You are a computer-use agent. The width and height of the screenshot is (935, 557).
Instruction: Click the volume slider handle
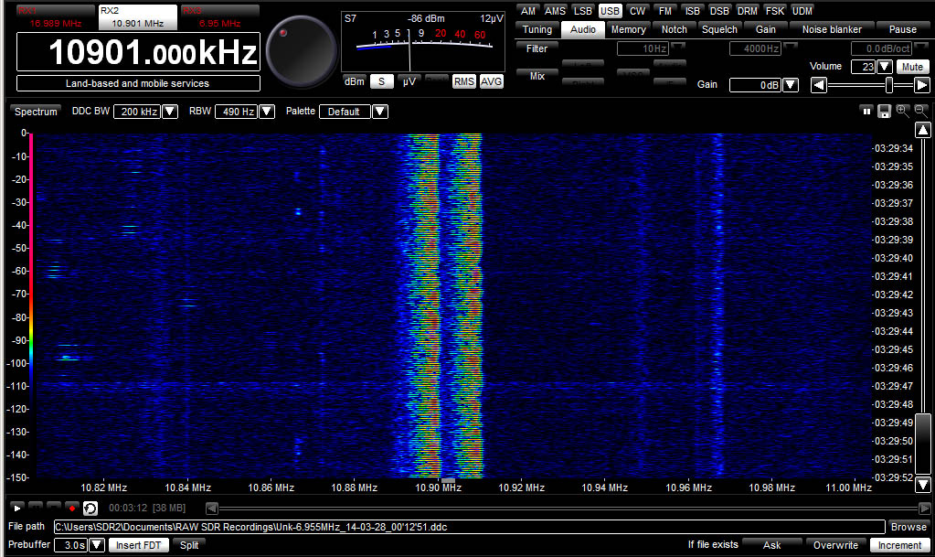click(x=889, y=85)
